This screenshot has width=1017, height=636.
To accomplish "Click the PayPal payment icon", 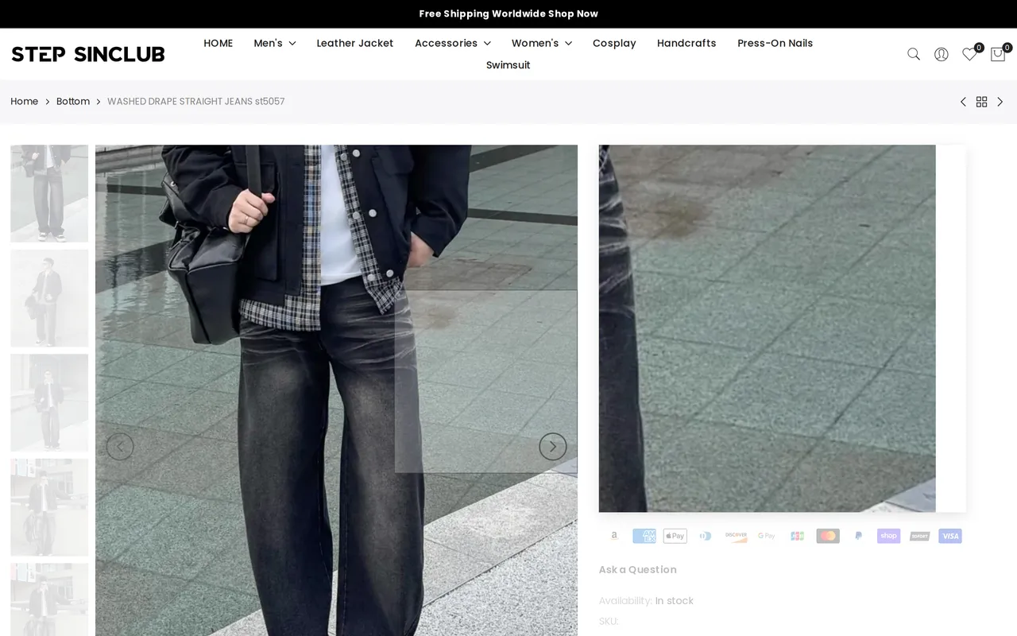I will coord(858,536).
